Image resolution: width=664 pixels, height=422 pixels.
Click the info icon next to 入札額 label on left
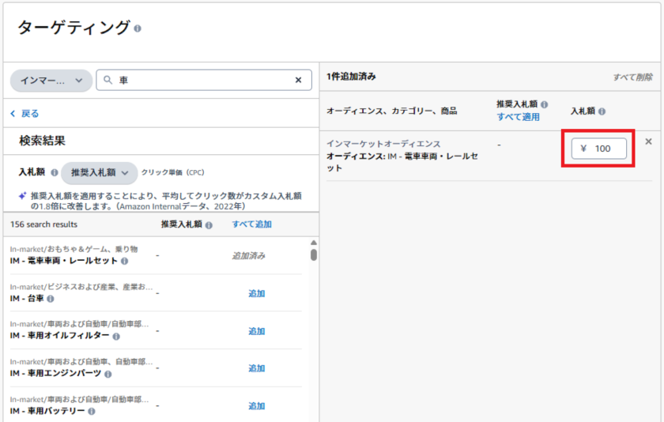(55, 172)
